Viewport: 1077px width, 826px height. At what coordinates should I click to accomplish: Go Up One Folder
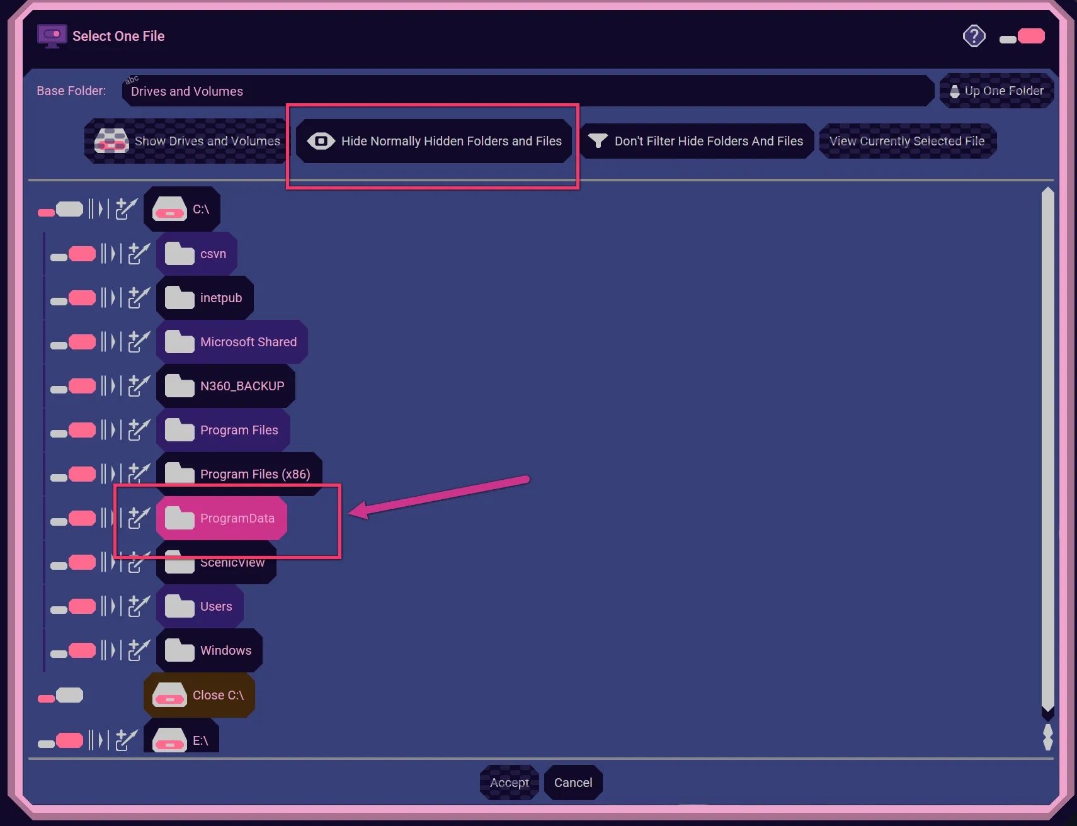[996, 91]
